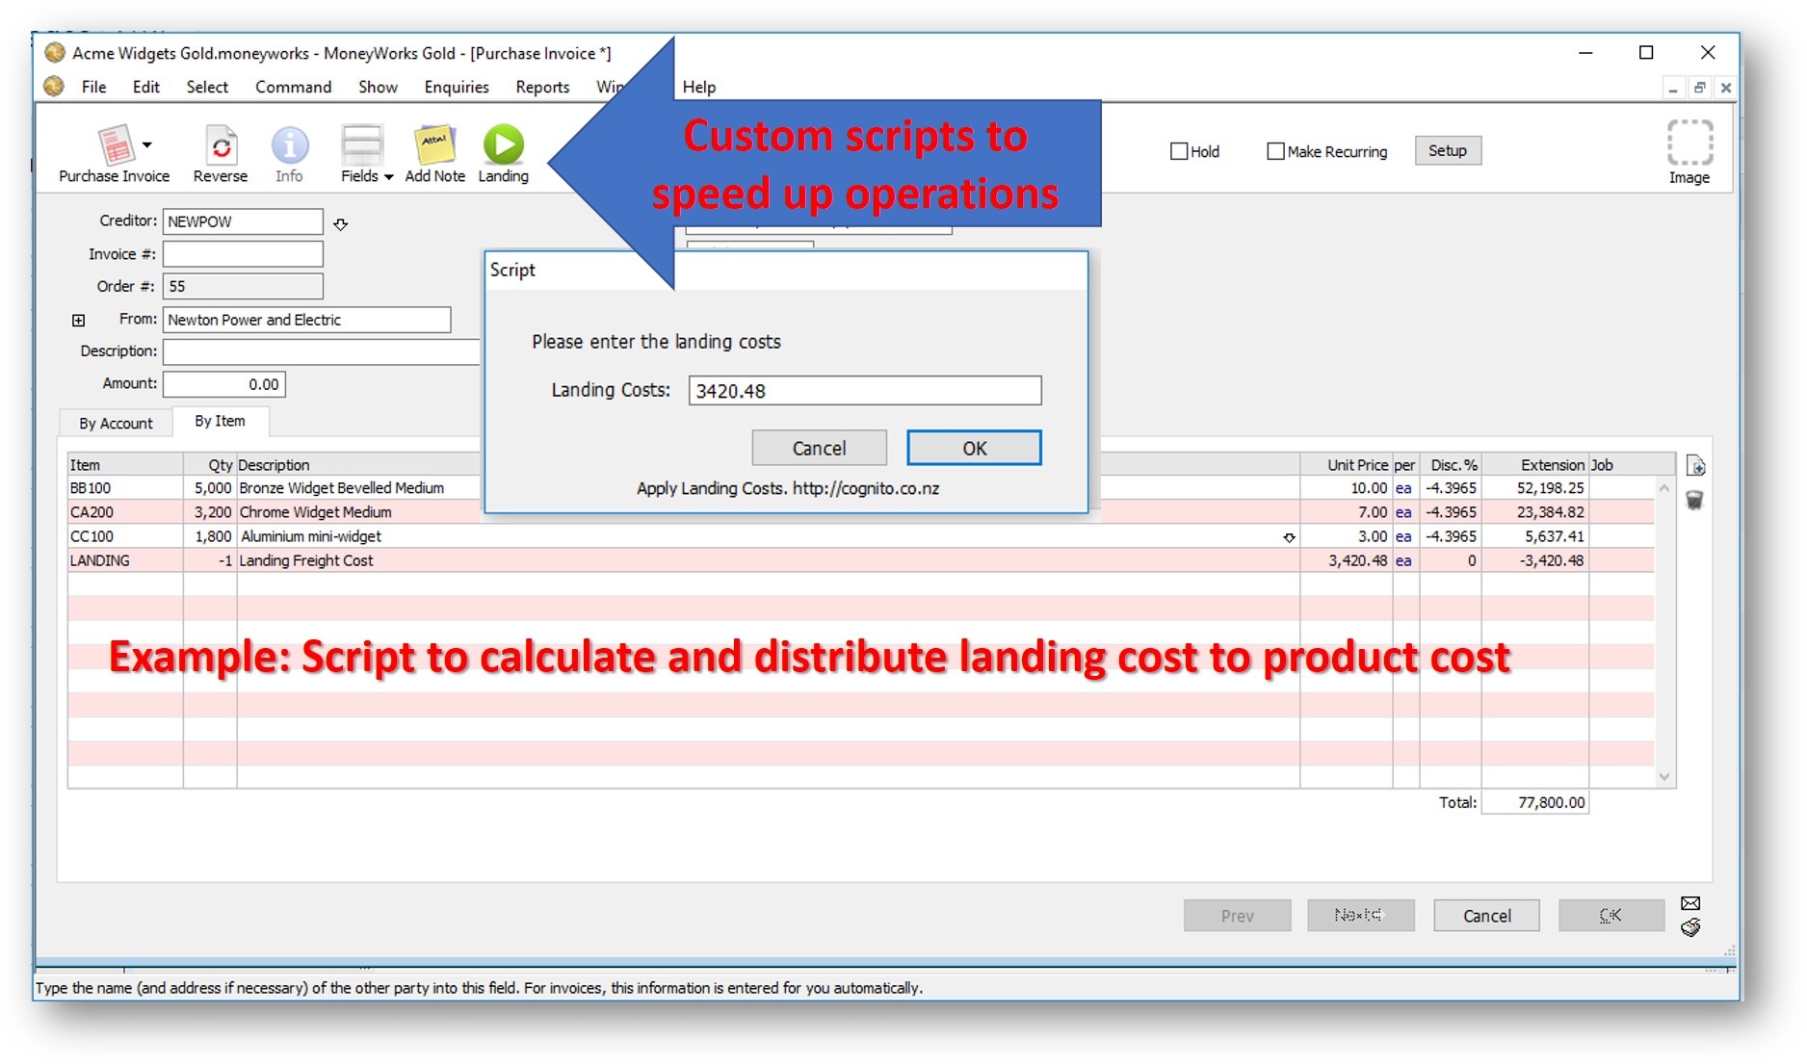Click OK in the Script dialog
The height and width of the screenshot is (1064, 1807).
[x=975, y=448]
